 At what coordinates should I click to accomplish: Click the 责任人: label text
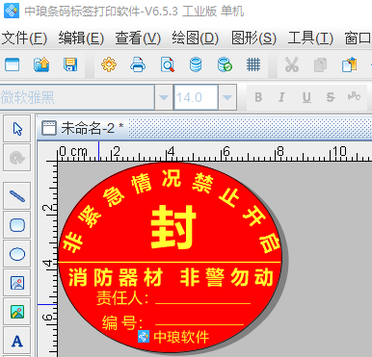pyautogui.click(x=122, y=297)
